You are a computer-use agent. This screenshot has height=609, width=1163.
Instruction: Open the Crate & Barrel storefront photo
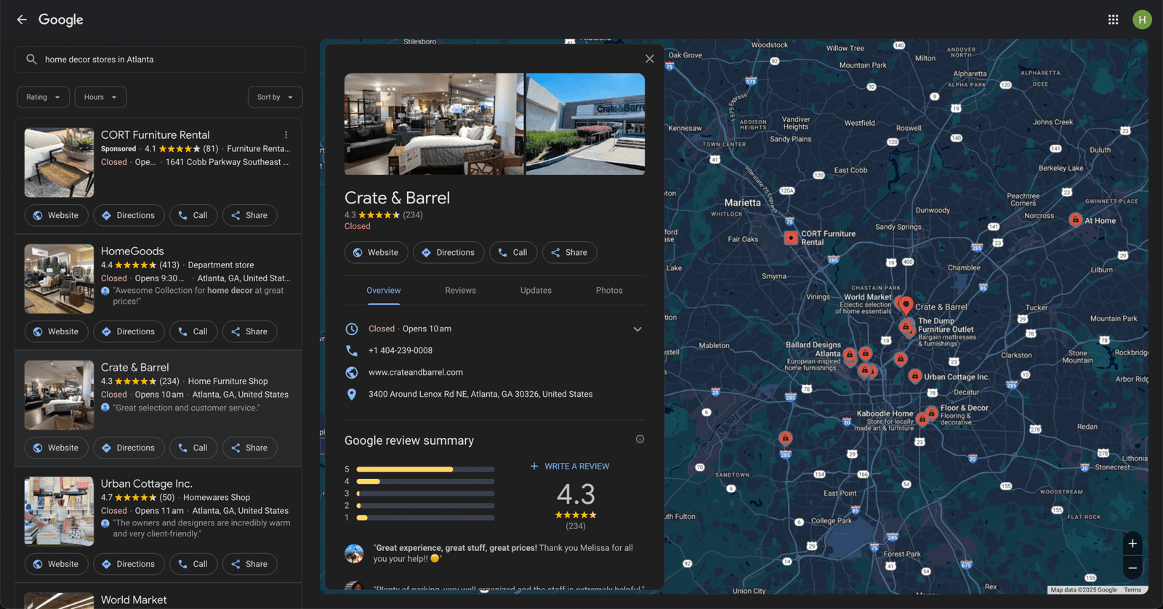(585, 124)
